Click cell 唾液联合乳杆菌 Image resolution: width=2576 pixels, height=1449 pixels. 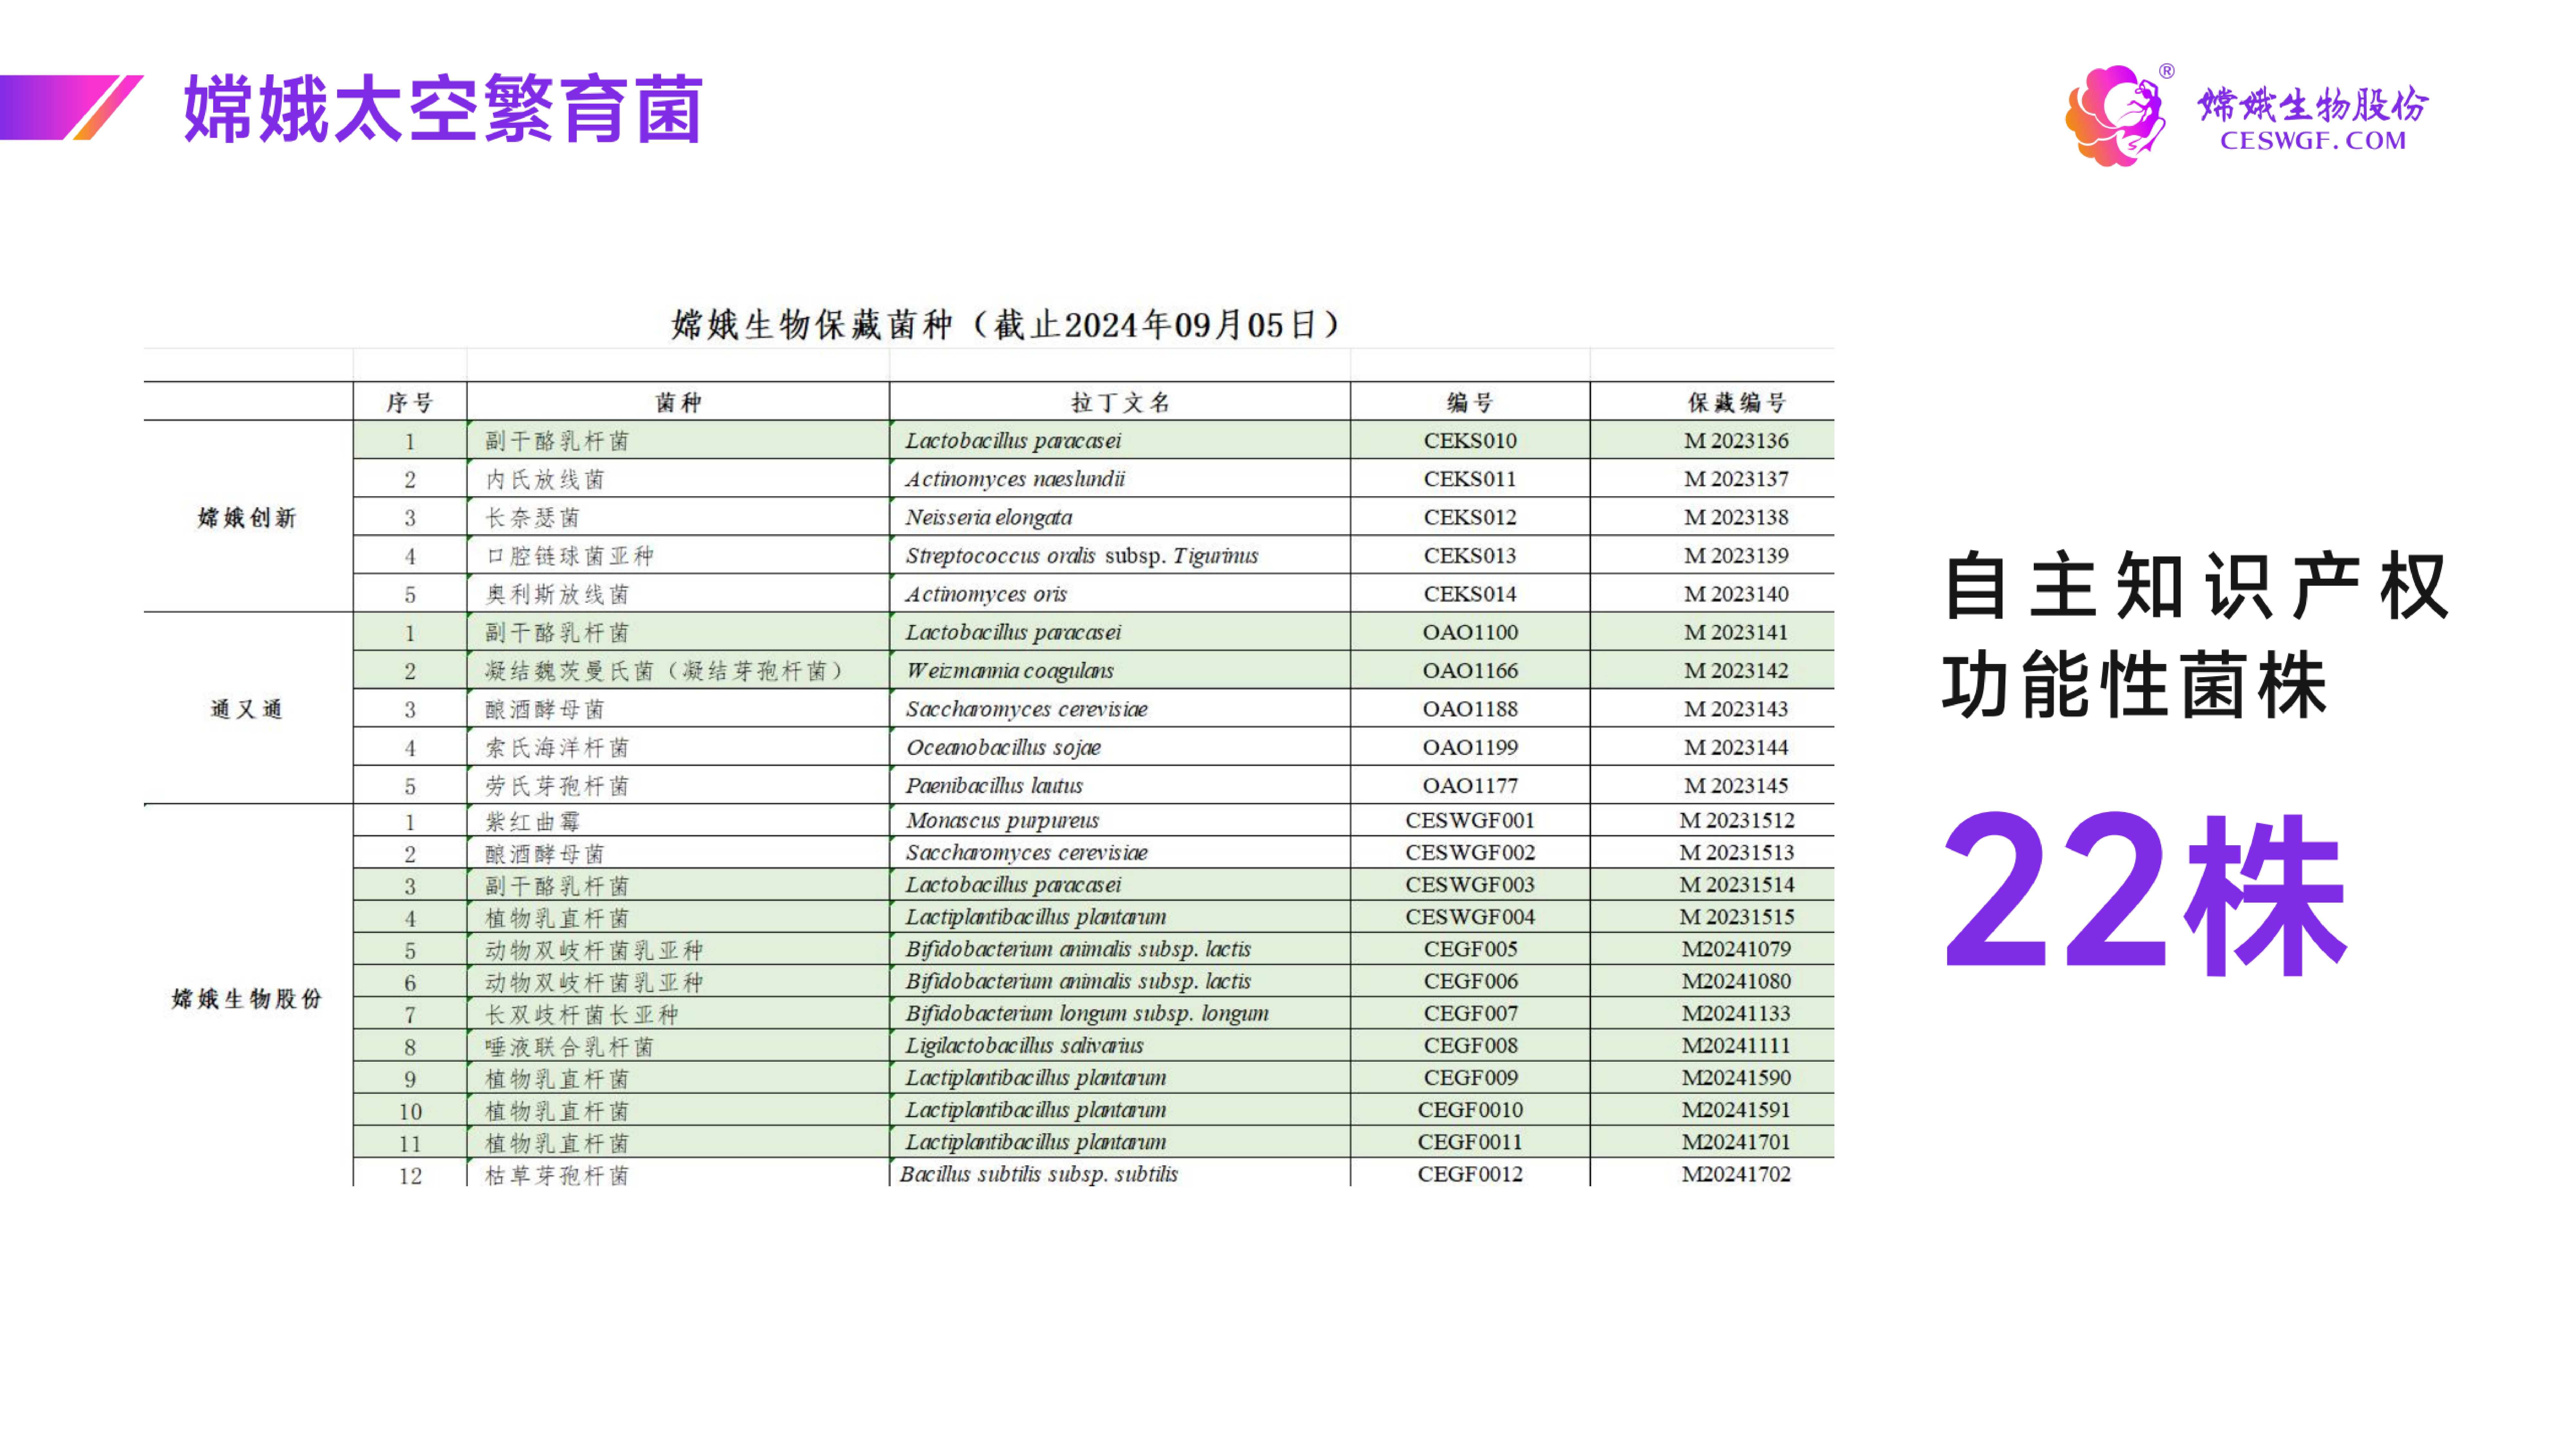[569, 1047]
